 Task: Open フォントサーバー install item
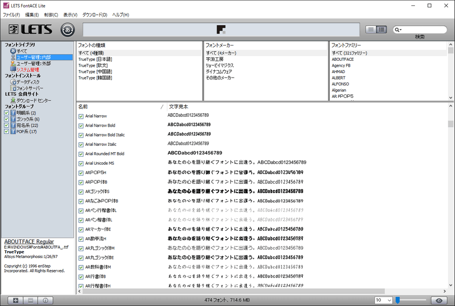(x=26, y=88)
